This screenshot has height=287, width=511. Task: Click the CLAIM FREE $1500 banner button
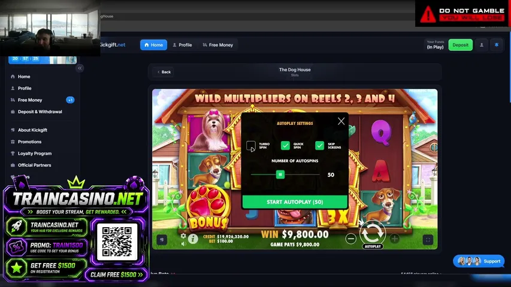pos(116,274)
